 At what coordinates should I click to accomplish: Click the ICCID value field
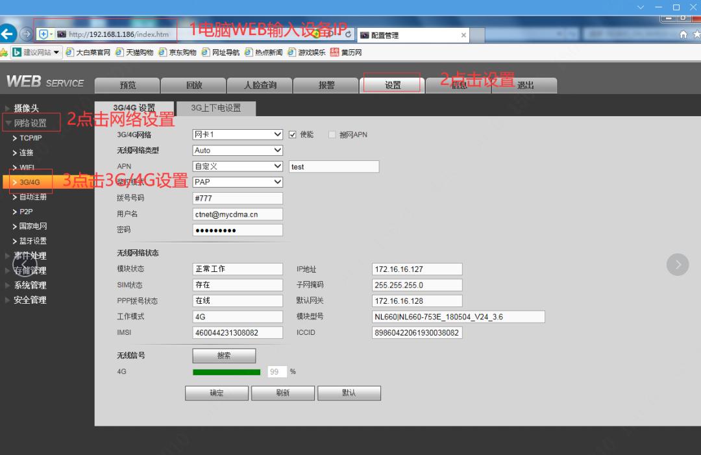pos(417,332)
